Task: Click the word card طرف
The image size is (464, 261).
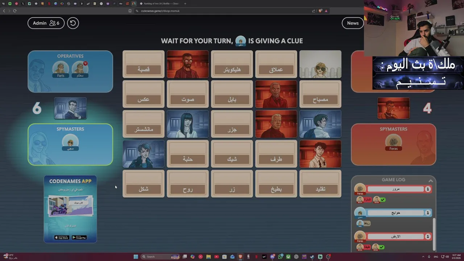Action: (x=276, y=154)
